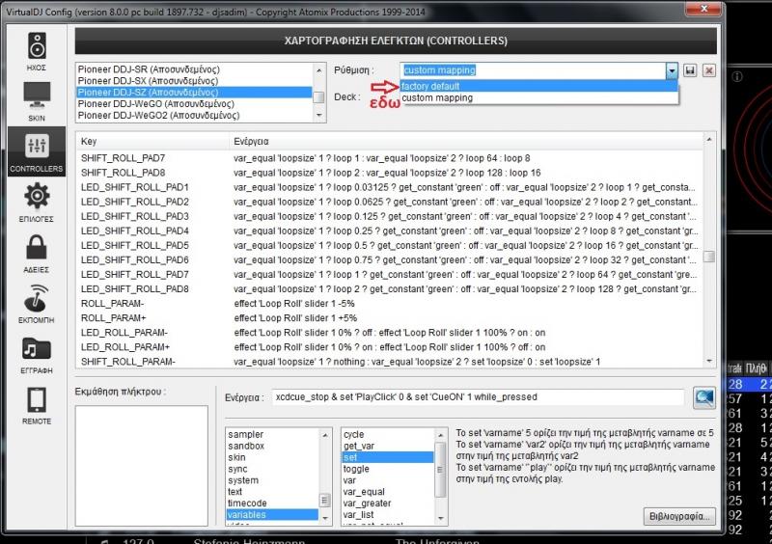Select 'var_equal' command
This screenshot has width=772, height=544.
pos(388,492)
